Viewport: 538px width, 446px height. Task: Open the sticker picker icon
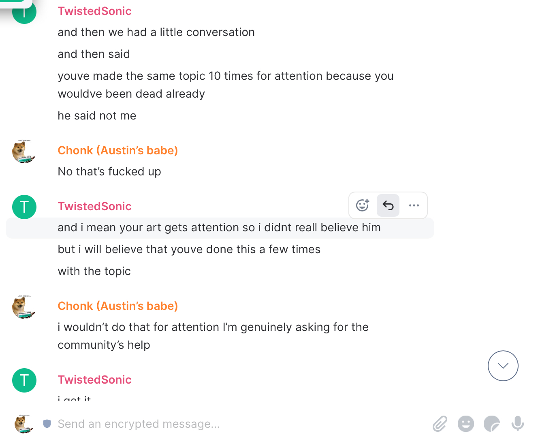click(491, 424)
